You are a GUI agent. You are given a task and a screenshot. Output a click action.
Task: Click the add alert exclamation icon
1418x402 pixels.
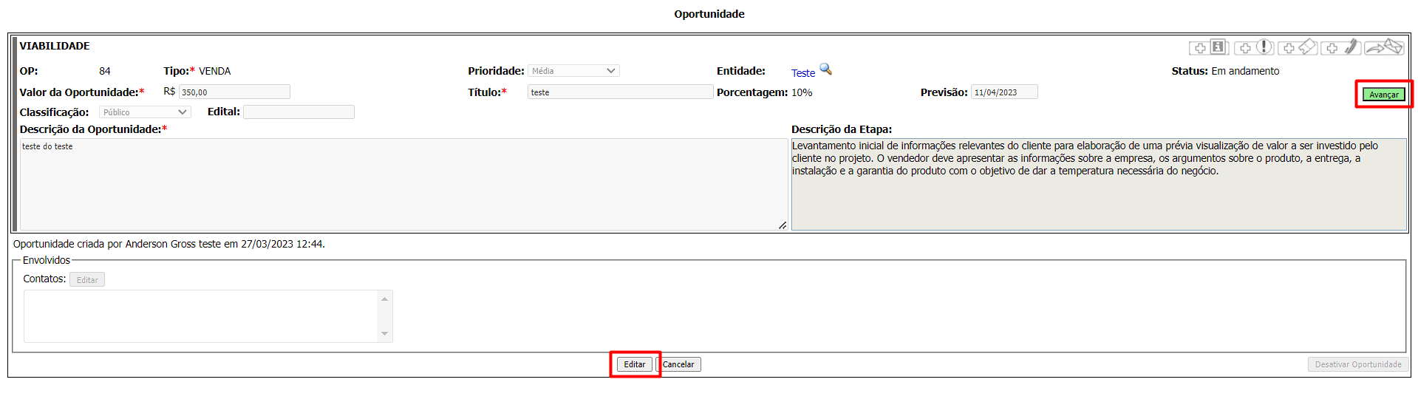(1254, 47)
